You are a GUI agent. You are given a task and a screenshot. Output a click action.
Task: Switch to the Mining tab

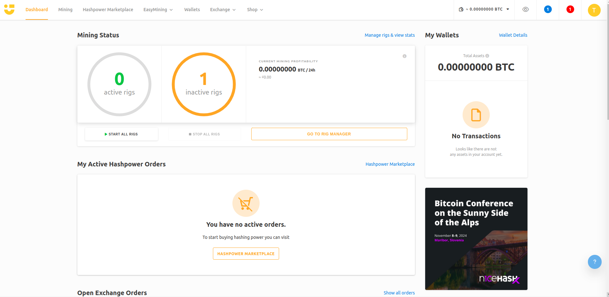65,10
